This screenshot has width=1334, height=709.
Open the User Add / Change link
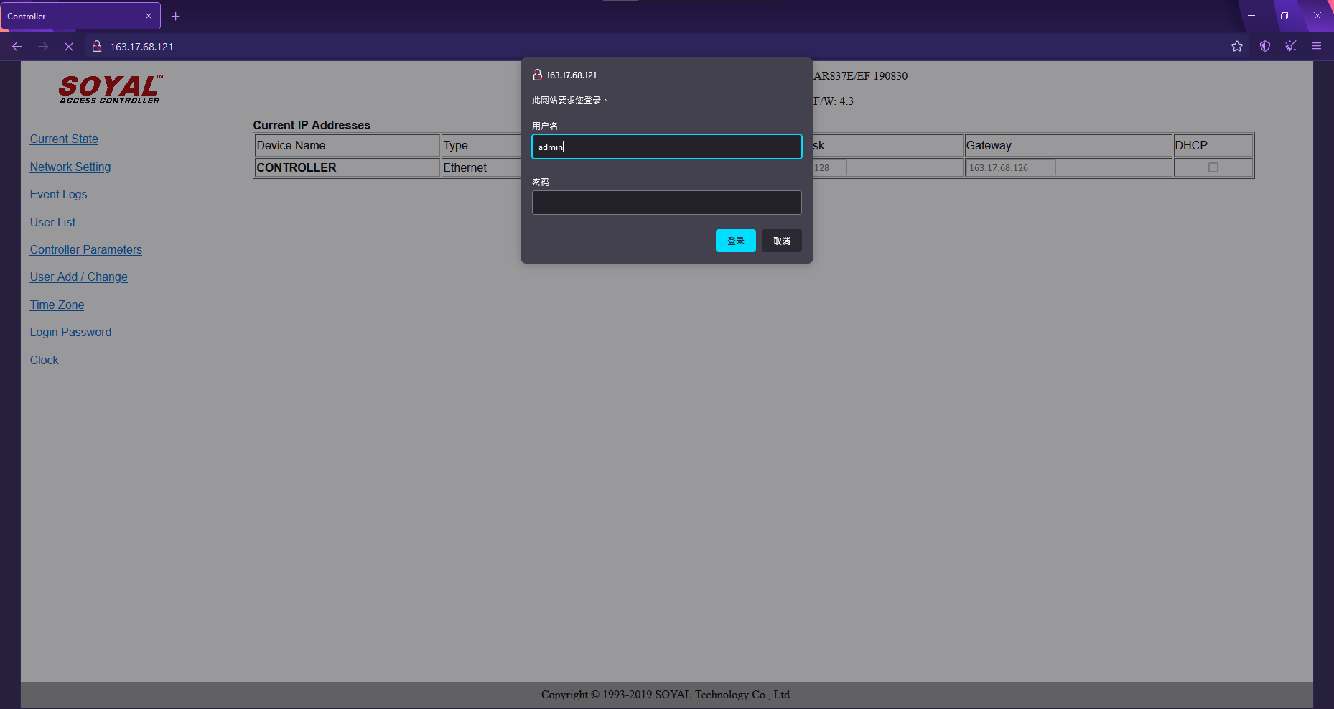pyautogui.click(x=79, y=277)
